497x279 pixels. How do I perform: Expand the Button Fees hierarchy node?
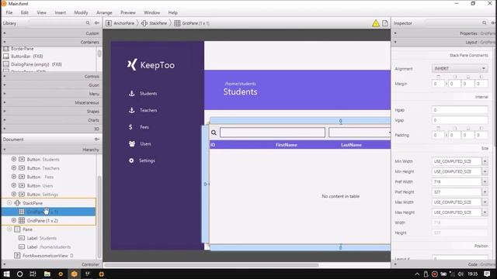[14, 177]
